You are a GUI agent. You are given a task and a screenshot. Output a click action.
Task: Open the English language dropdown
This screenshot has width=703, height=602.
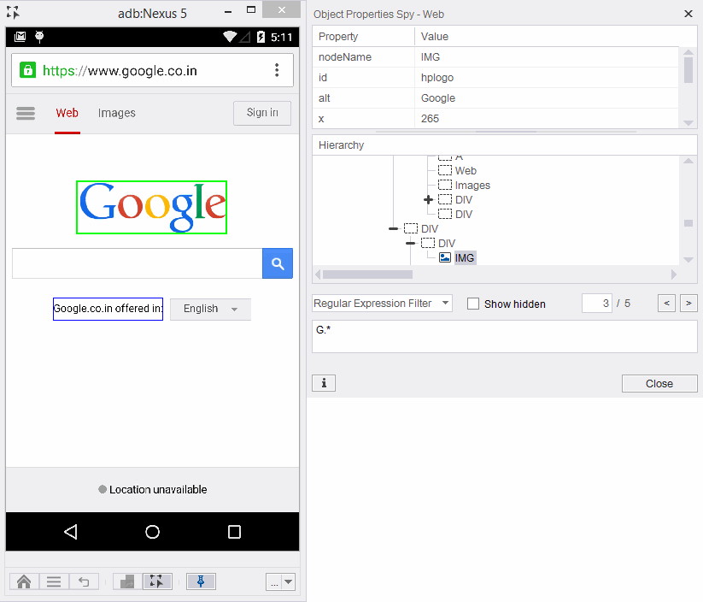(210, 309)
